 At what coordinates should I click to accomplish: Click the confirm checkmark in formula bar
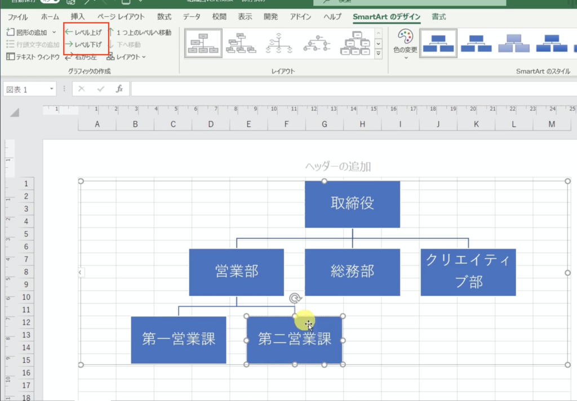tap(100, 89)
